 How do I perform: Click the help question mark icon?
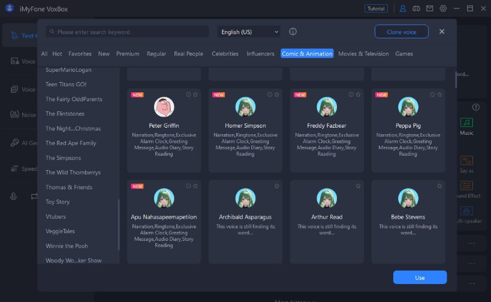(x=475, y=107)
